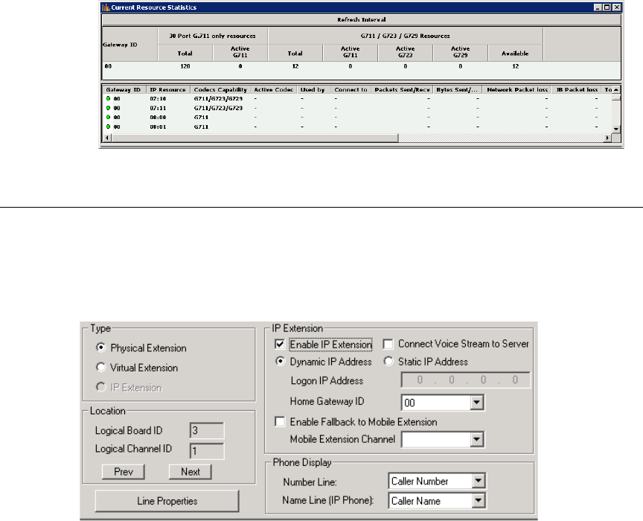Click the horizontal scrollbar right arrow in resource list
This screenshot has height=521, width=643.
(x=607, y=138)
